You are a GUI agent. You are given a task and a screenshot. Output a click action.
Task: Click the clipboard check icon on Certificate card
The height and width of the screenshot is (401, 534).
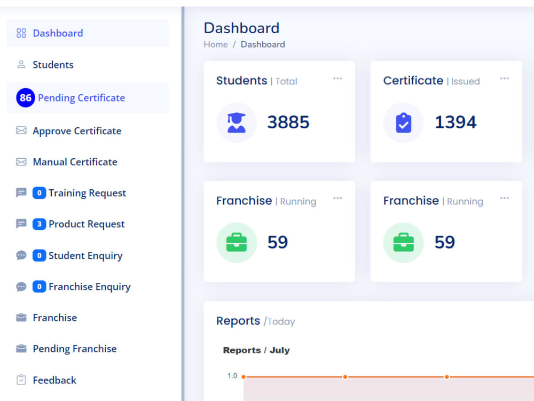click(403, 122)
